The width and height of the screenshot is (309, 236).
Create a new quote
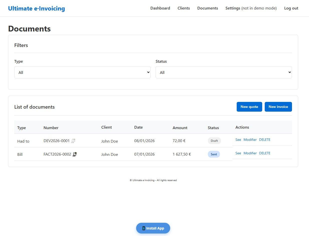click(x=249, y=107)
